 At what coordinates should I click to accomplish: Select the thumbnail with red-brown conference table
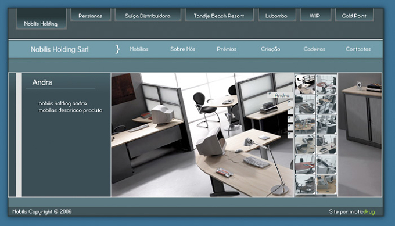click(305, 164)
